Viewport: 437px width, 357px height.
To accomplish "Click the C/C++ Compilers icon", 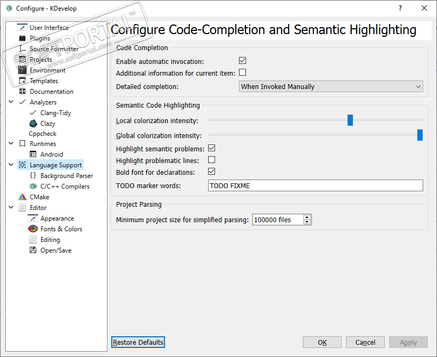I will point(33,186).
